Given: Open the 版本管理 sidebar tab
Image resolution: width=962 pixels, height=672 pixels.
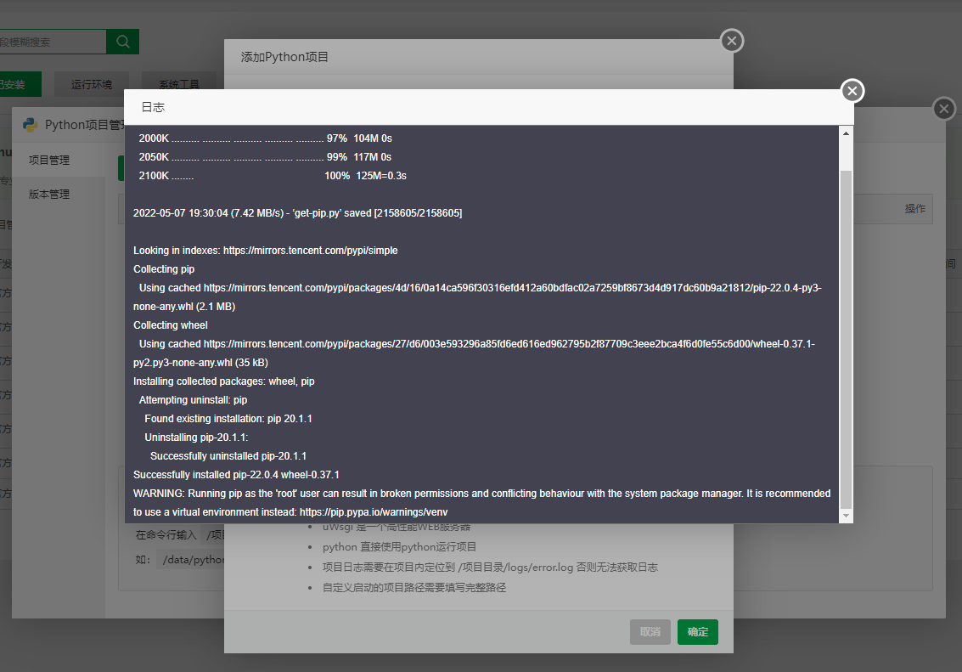Looking at the screenshot, I should pyautogui.click(x=59, y=194).
